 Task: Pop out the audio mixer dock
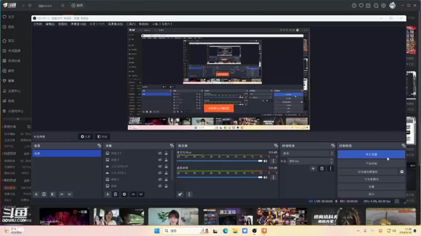click(276, 146)
